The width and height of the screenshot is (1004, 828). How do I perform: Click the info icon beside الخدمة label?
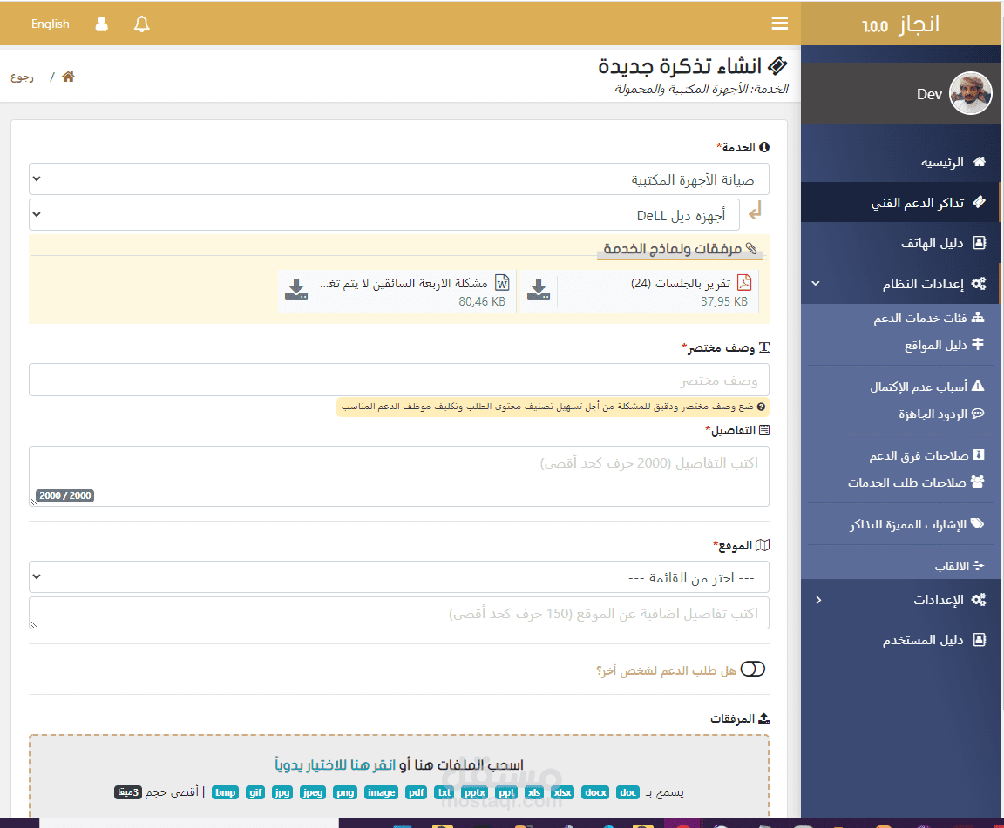click(764, 147)
